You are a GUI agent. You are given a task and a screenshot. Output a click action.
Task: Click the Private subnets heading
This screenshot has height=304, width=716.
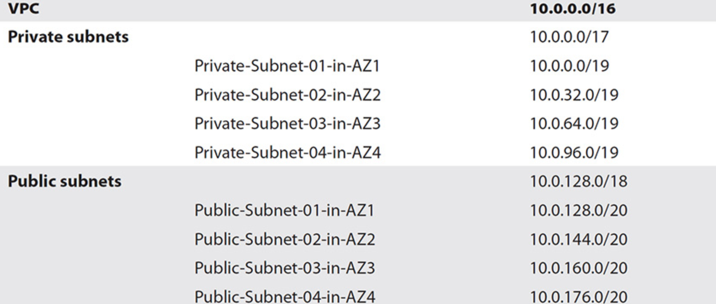[x=68, y=37]
